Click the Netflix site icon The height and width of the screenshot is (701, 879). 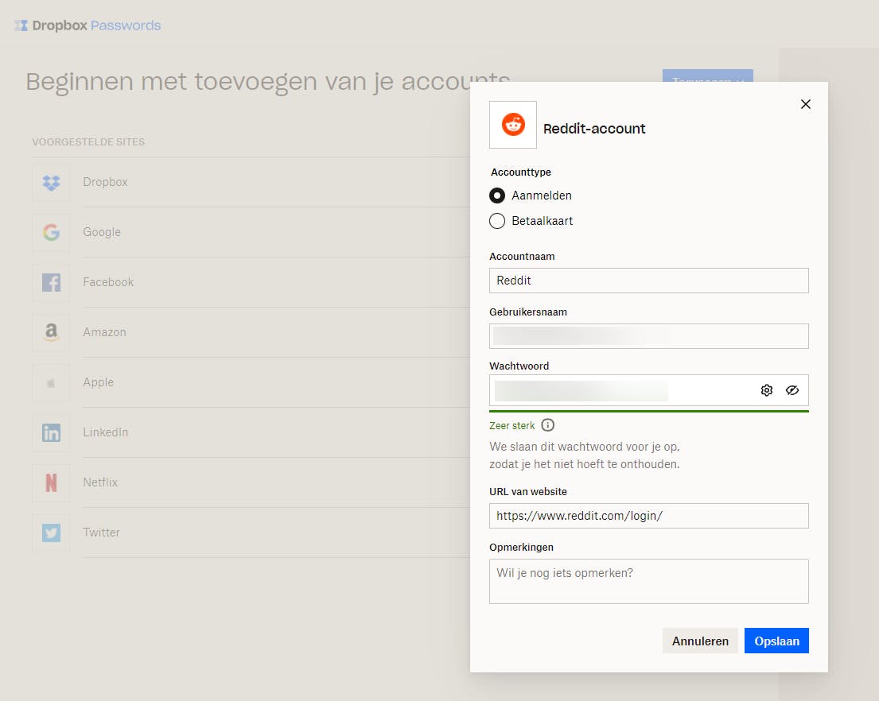coord(51,482)
